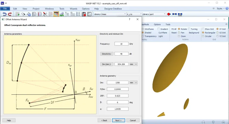Open the Designer DataBase menu
The image size is (229, 124).
click(113, 9)
